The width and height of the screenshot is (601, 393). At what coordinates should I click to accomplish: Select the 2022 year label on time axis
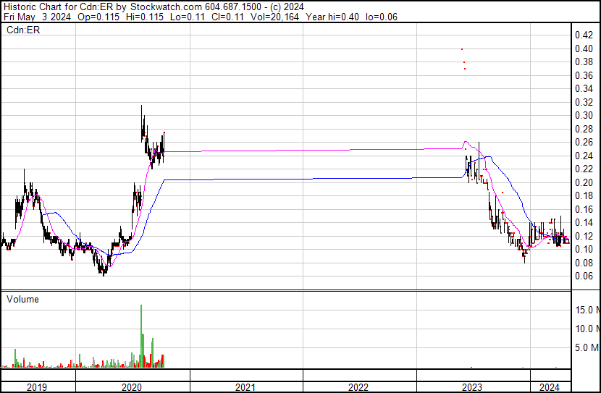click(x=359, y=387)
